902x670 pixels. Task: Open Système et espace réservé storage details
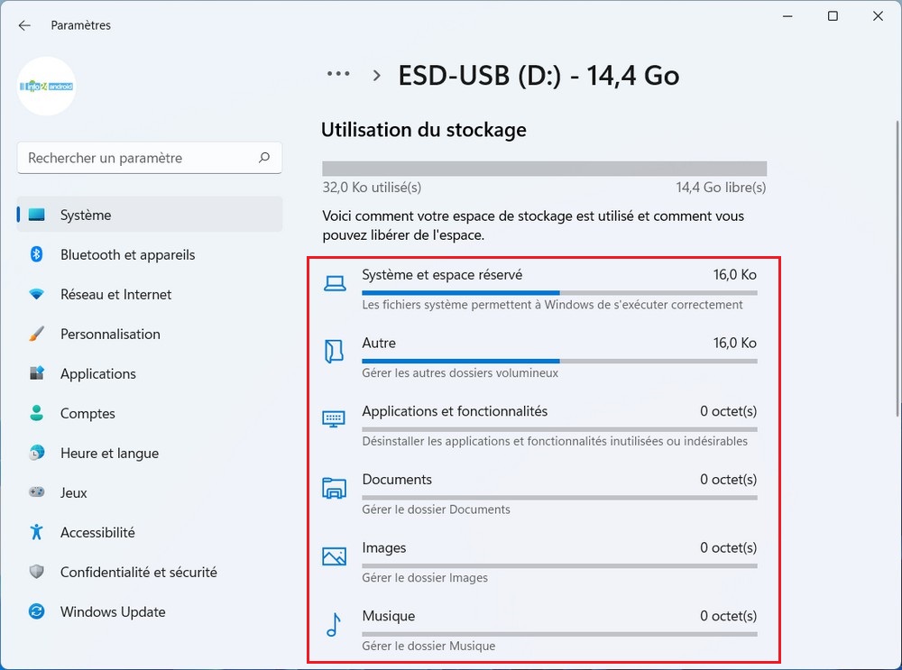544,289
